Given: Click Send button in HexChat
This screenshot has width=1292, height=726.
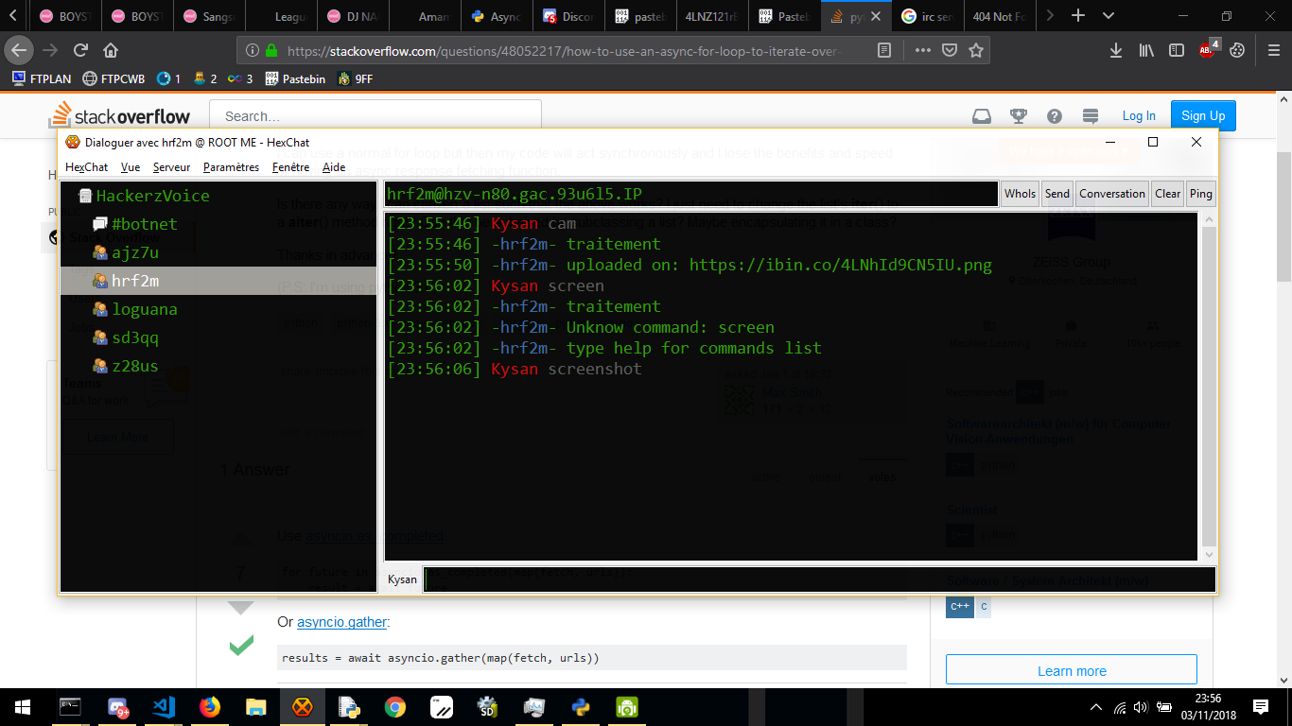Looking at the screenshot, I should click(1057, 194).
